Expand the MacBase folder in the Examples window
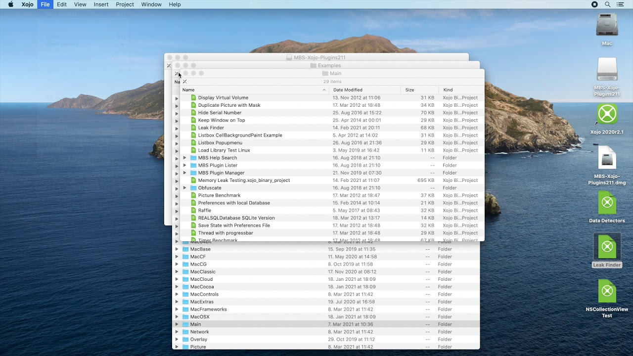 [x=177, y=249]
